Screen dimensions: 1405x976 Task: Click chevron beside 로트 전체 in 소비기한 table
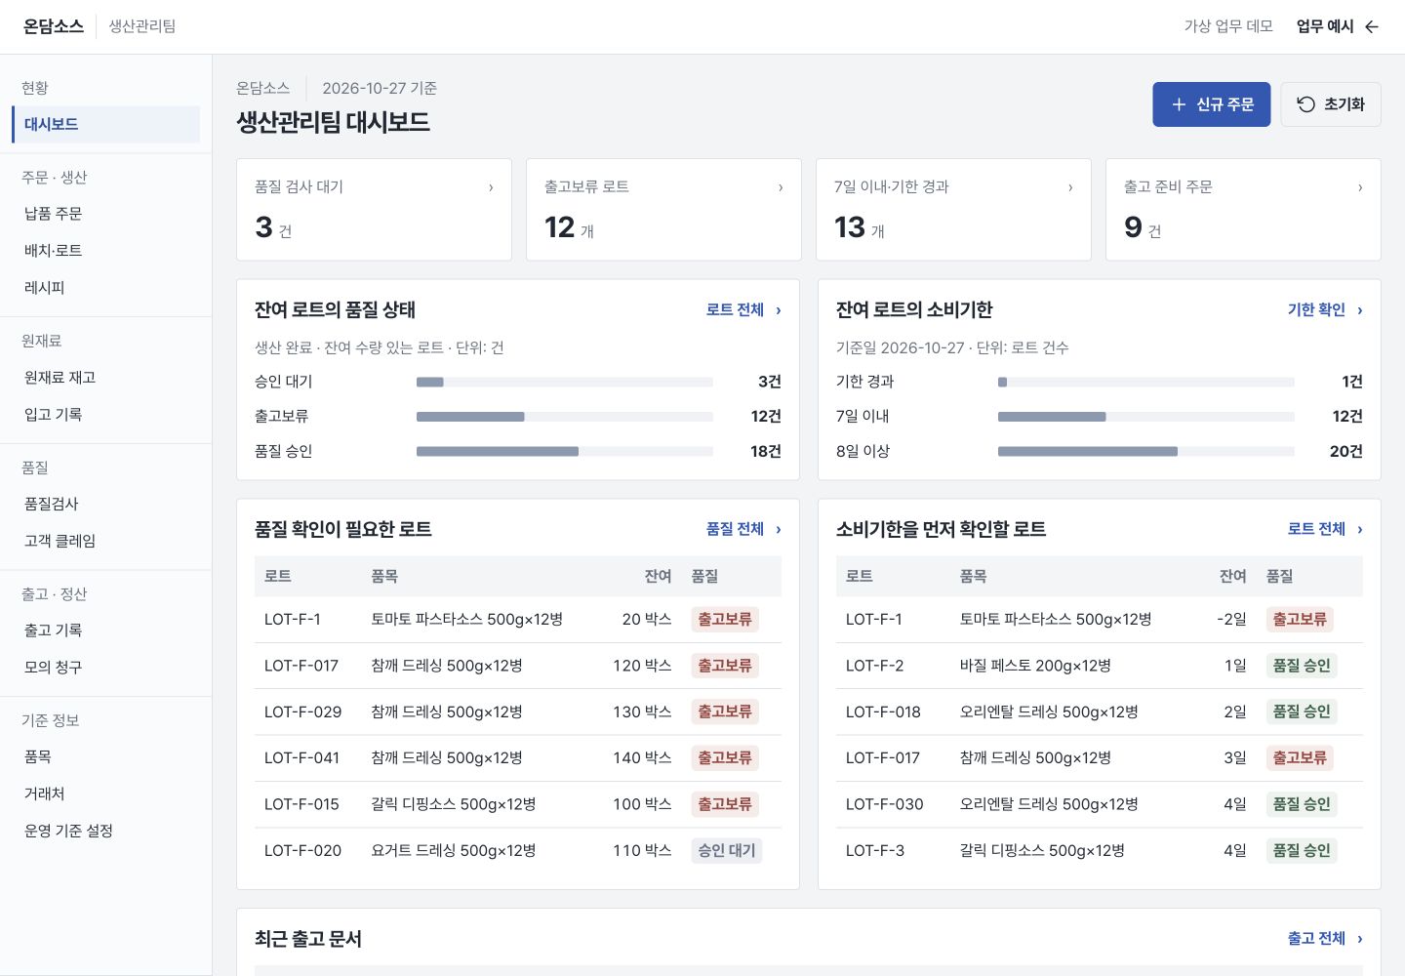point(1360,529)
